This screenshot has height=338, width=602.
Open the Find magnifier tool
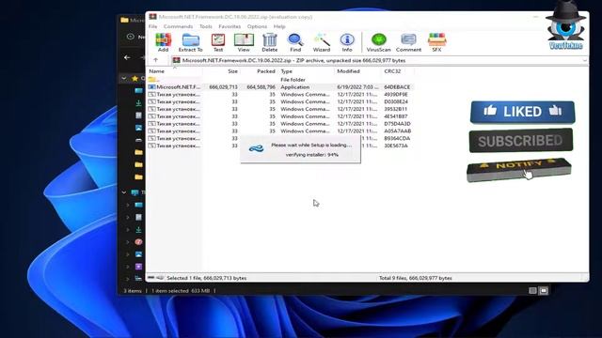pos(295,42)
